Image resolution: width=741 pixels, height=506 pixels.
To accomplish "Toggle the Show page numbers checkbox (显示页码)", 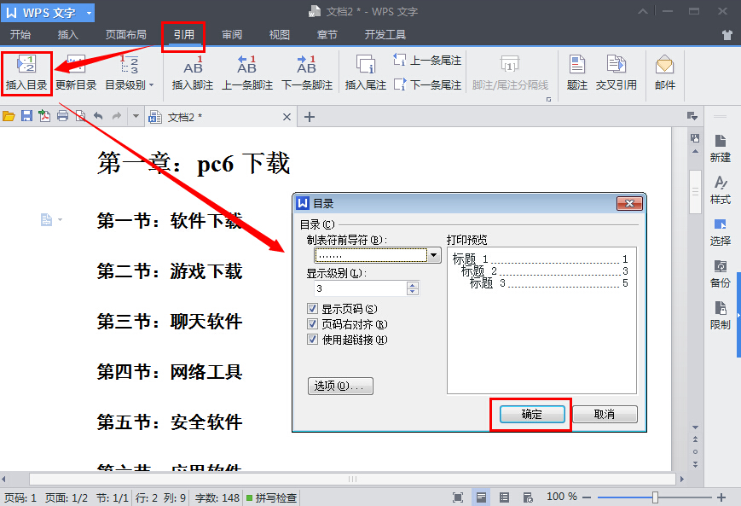I will 313,309.
